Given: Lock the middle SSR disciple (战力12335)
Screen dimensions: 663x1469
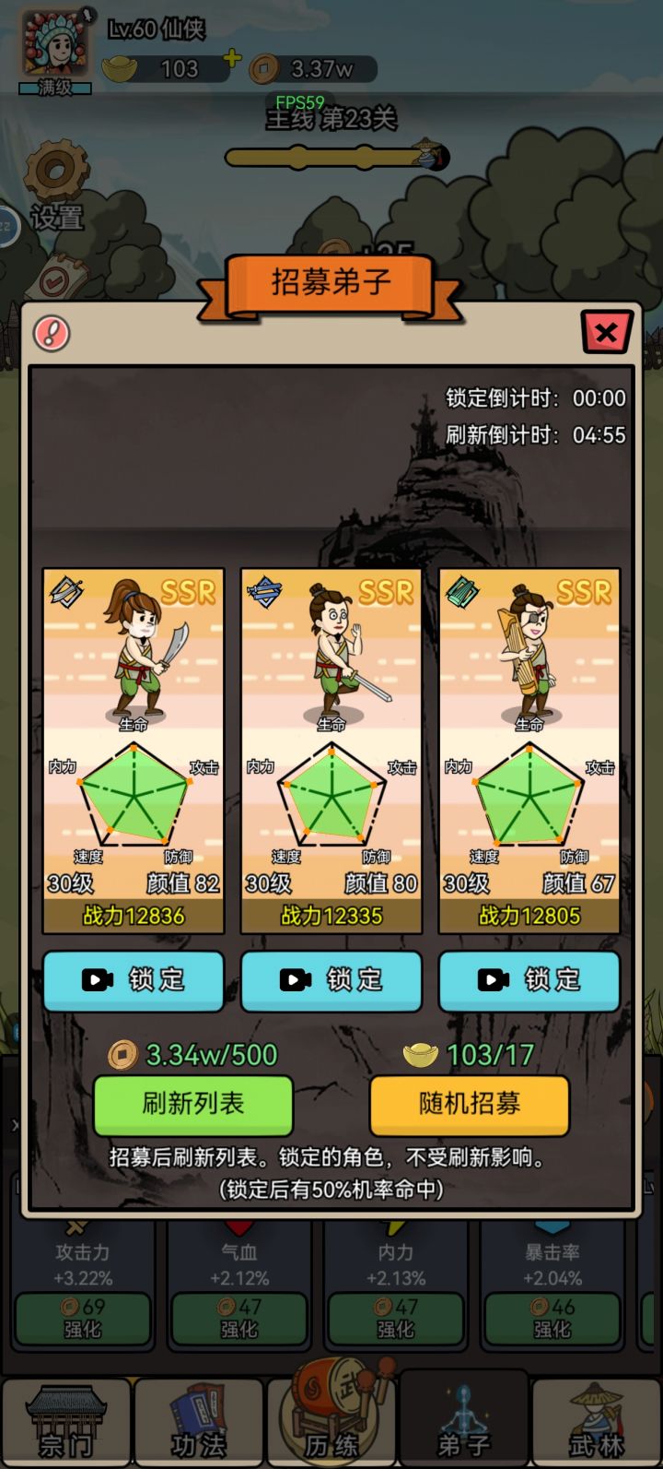Looking at the screenshot, I should click(331, 979).
